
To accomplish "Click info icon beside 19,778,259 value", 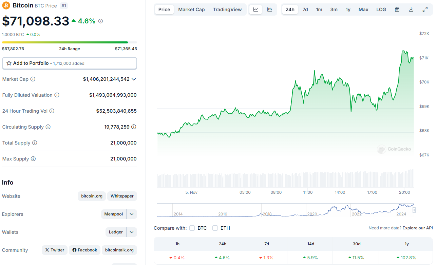I will [x=134, y=127].
